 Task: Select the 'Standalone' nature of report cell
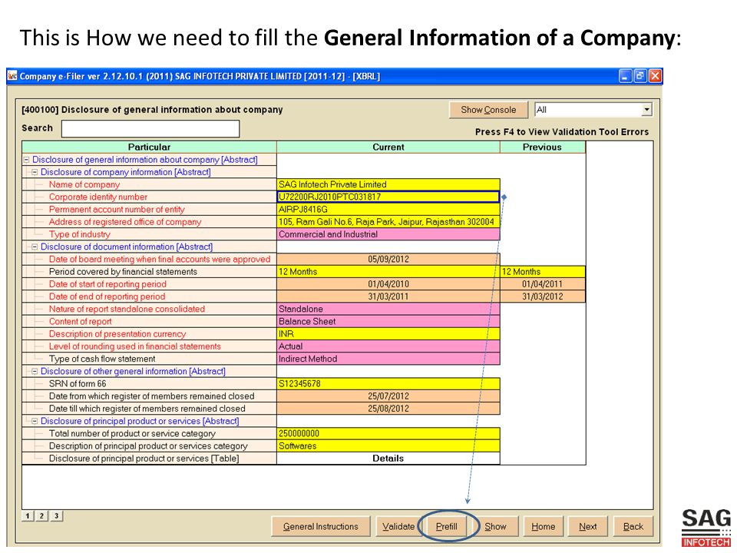click(388, 309)
